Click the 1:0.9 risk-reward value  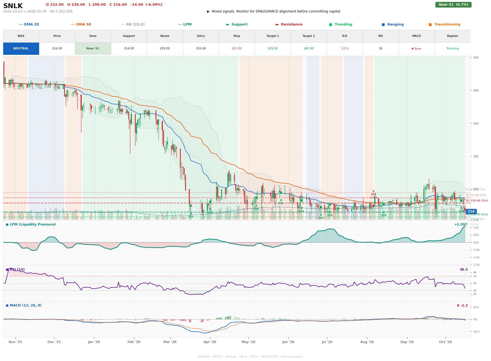pyautogui.click(x=344, y=49)
